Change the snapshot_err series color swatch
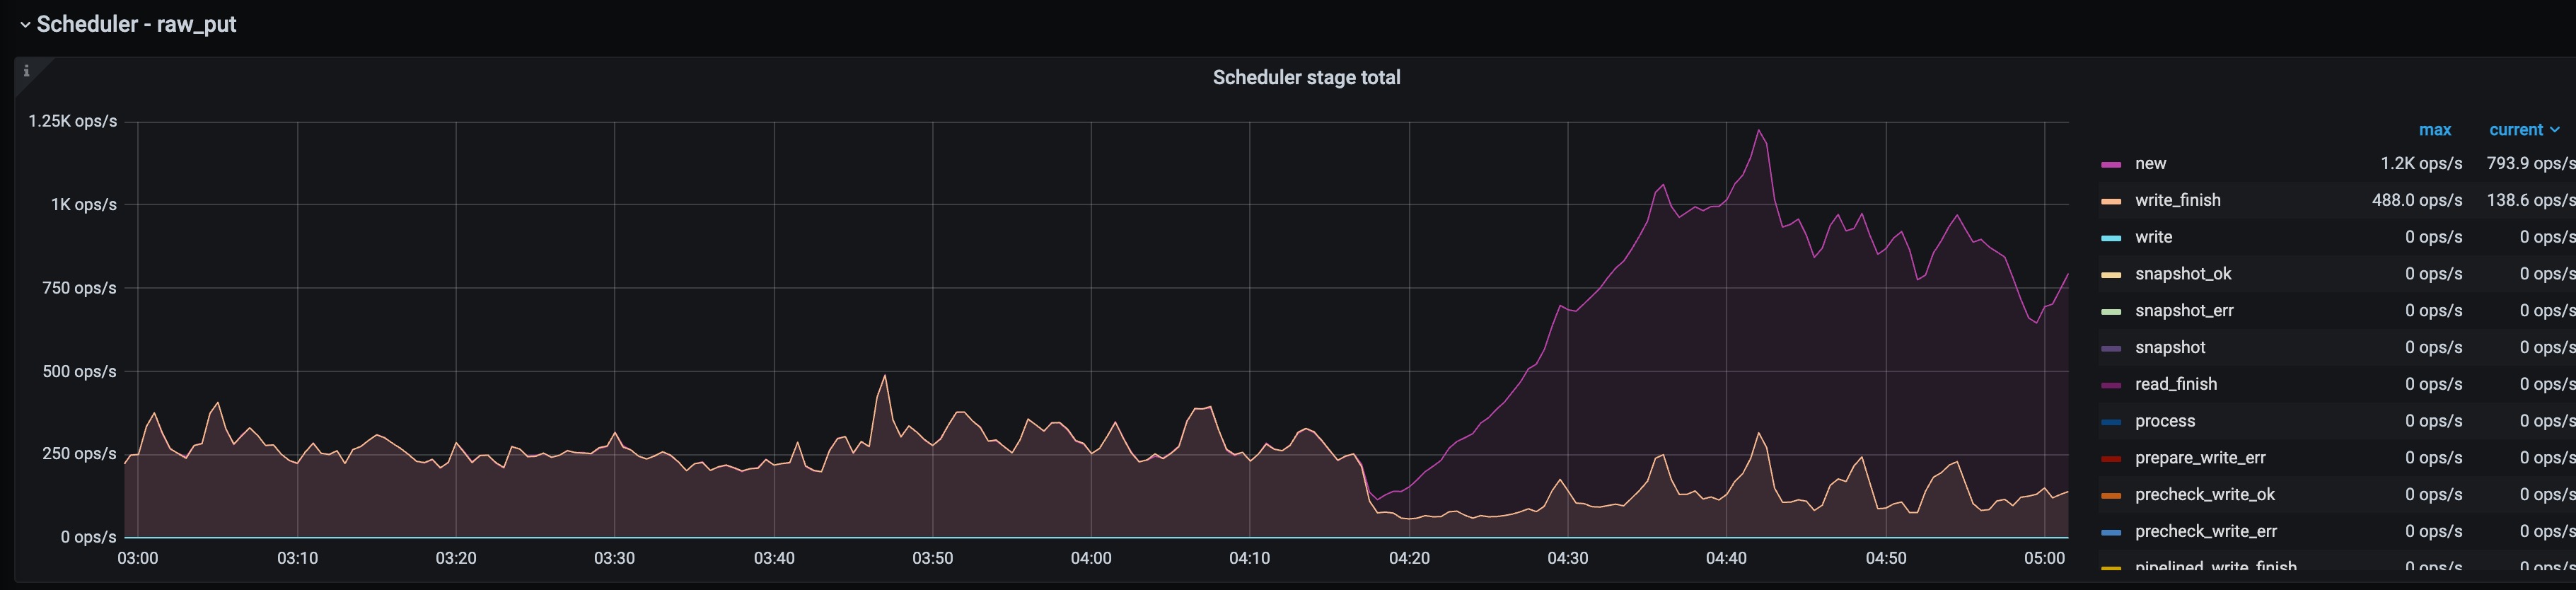Screen dimensions: 2576x590 (2111, 311)
